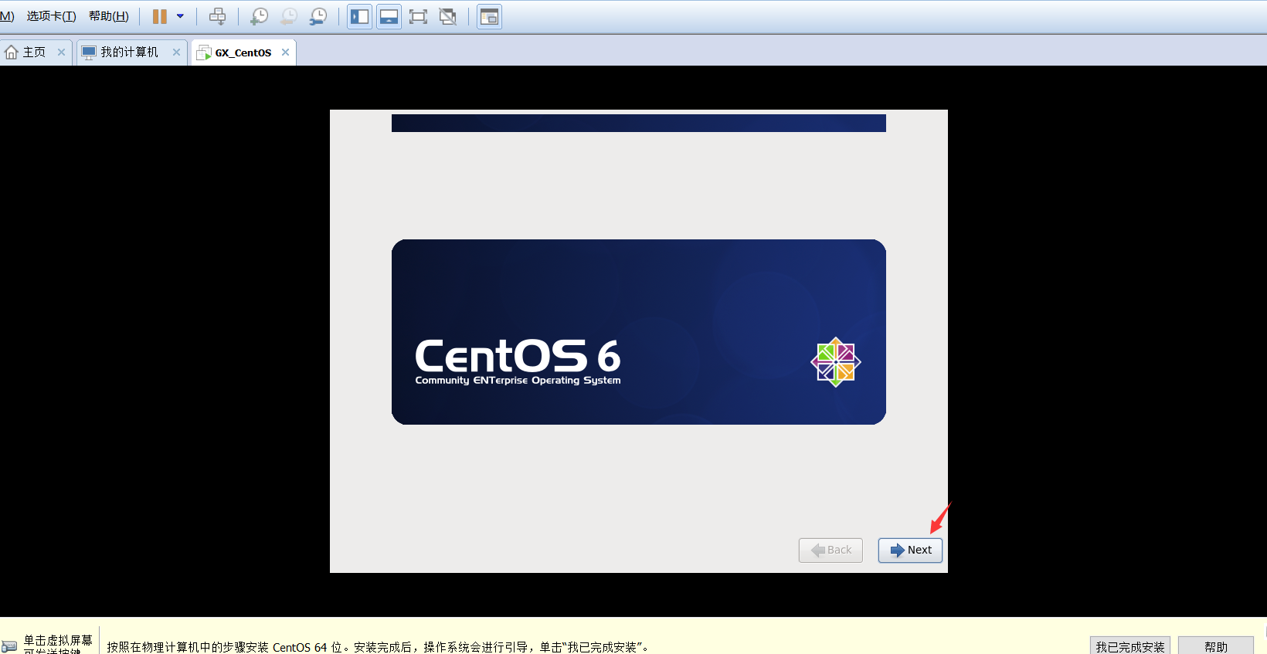
Task: Click the Unity mode toolbar icon
Action: pos(447,16)
